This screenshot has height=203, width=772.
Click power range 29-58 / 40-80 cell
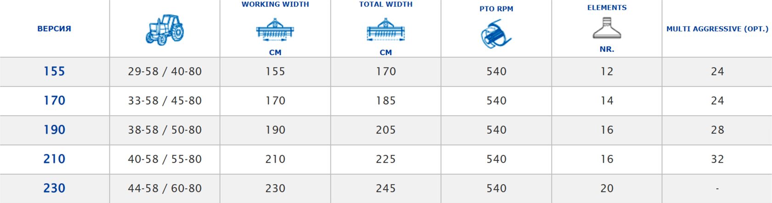[x=165, y=72]
